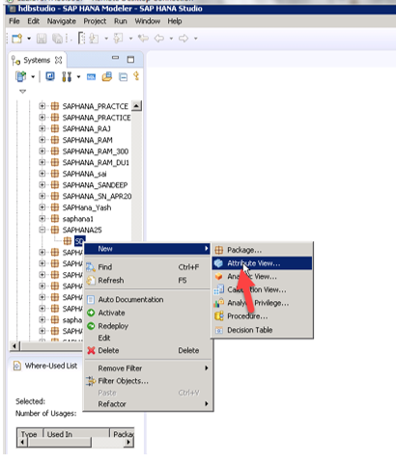Click the Save All toolbar icon

tap(57, 39)
